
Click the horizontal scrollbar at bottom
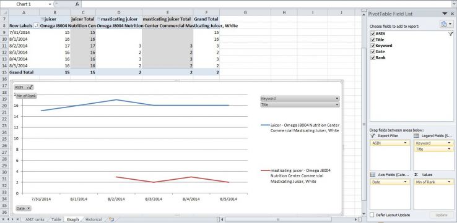(x=289, y=219)
